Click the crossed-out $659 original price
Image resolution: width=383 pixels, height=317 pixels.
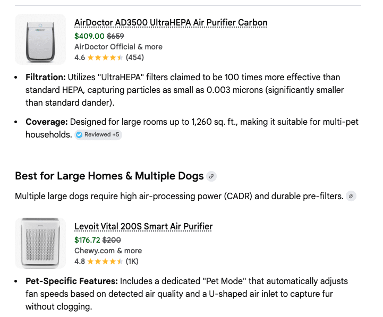click(x=115, y=36)
